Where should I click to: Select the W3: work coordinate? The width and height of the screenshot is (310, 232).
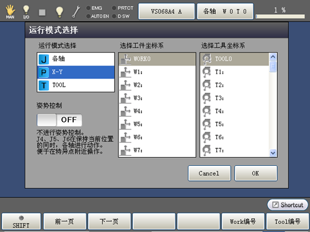(x=157, y=98)
